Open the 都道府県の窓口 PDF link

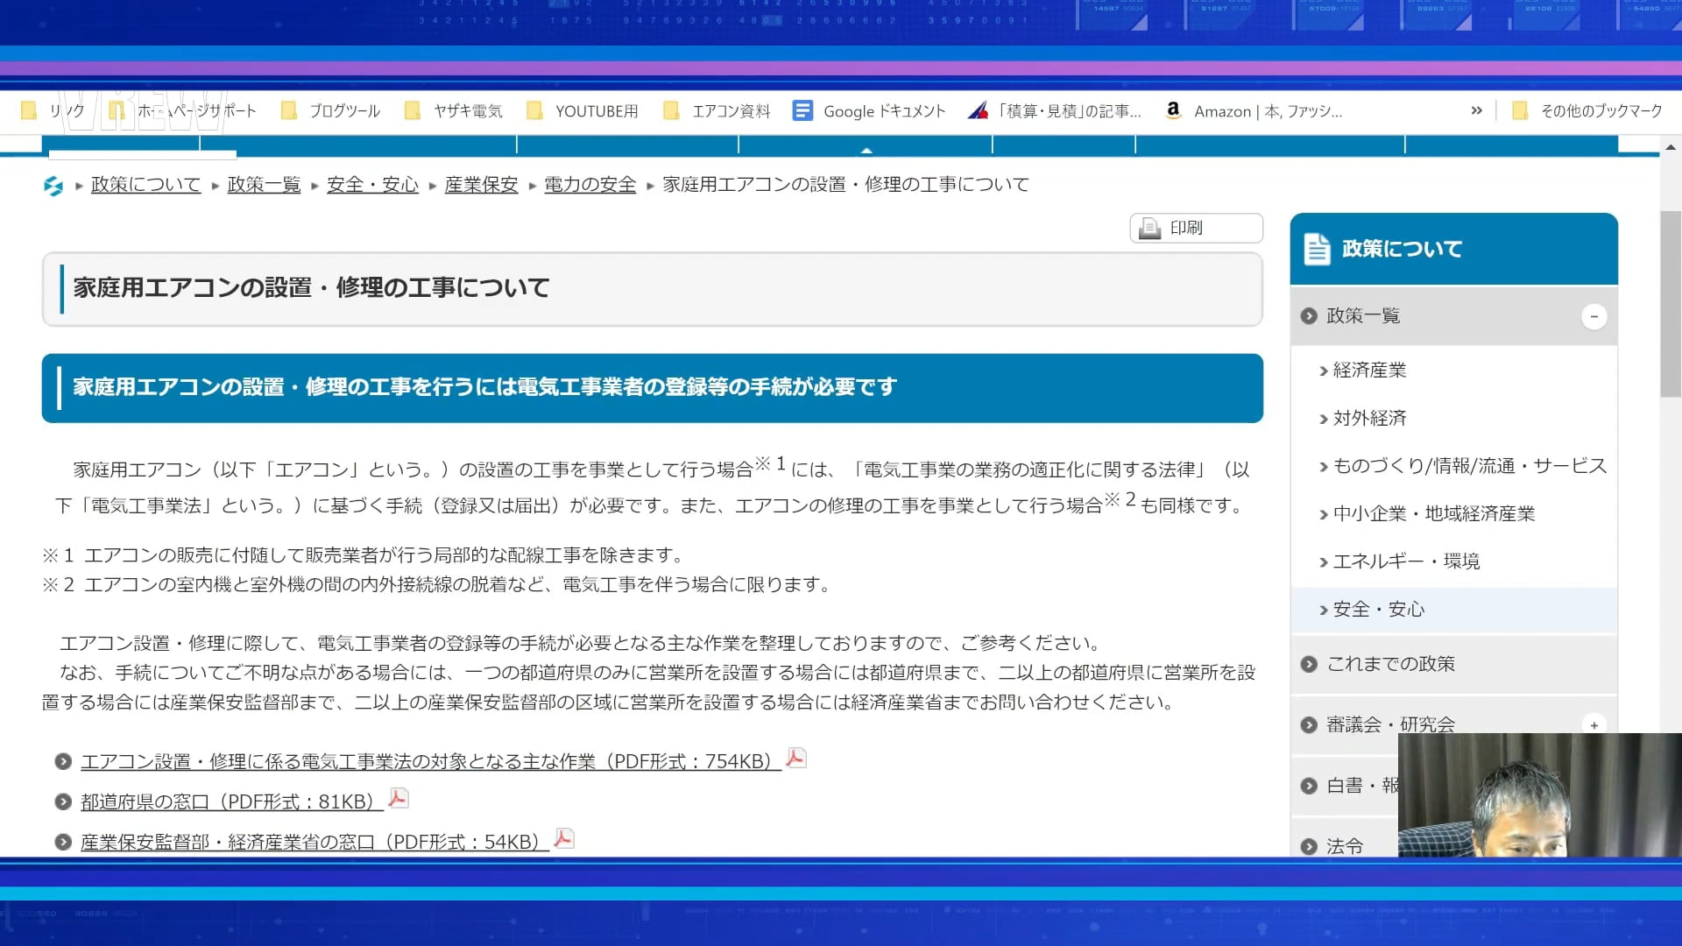[x=231, y=802]
